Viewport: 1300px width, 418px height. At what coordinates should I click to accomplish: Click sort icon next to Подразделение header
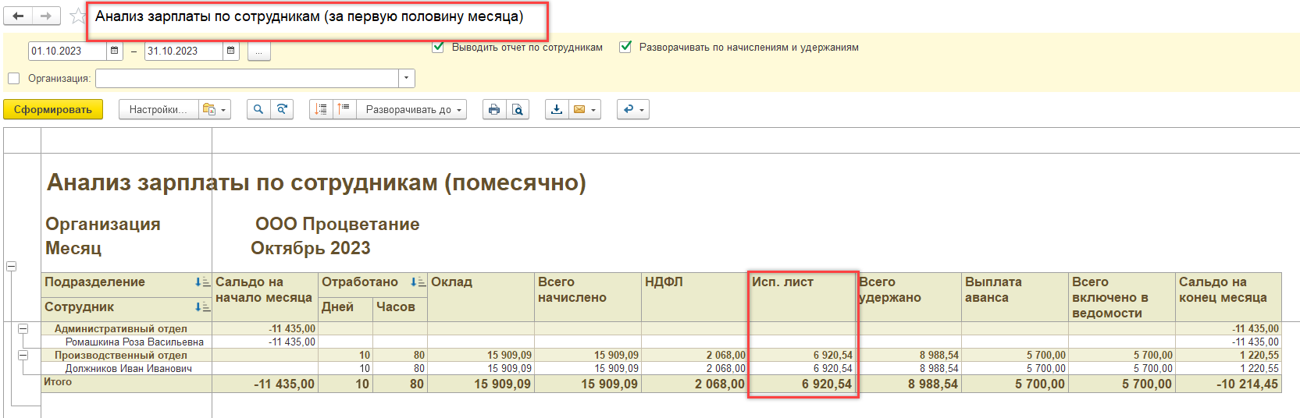203,282
